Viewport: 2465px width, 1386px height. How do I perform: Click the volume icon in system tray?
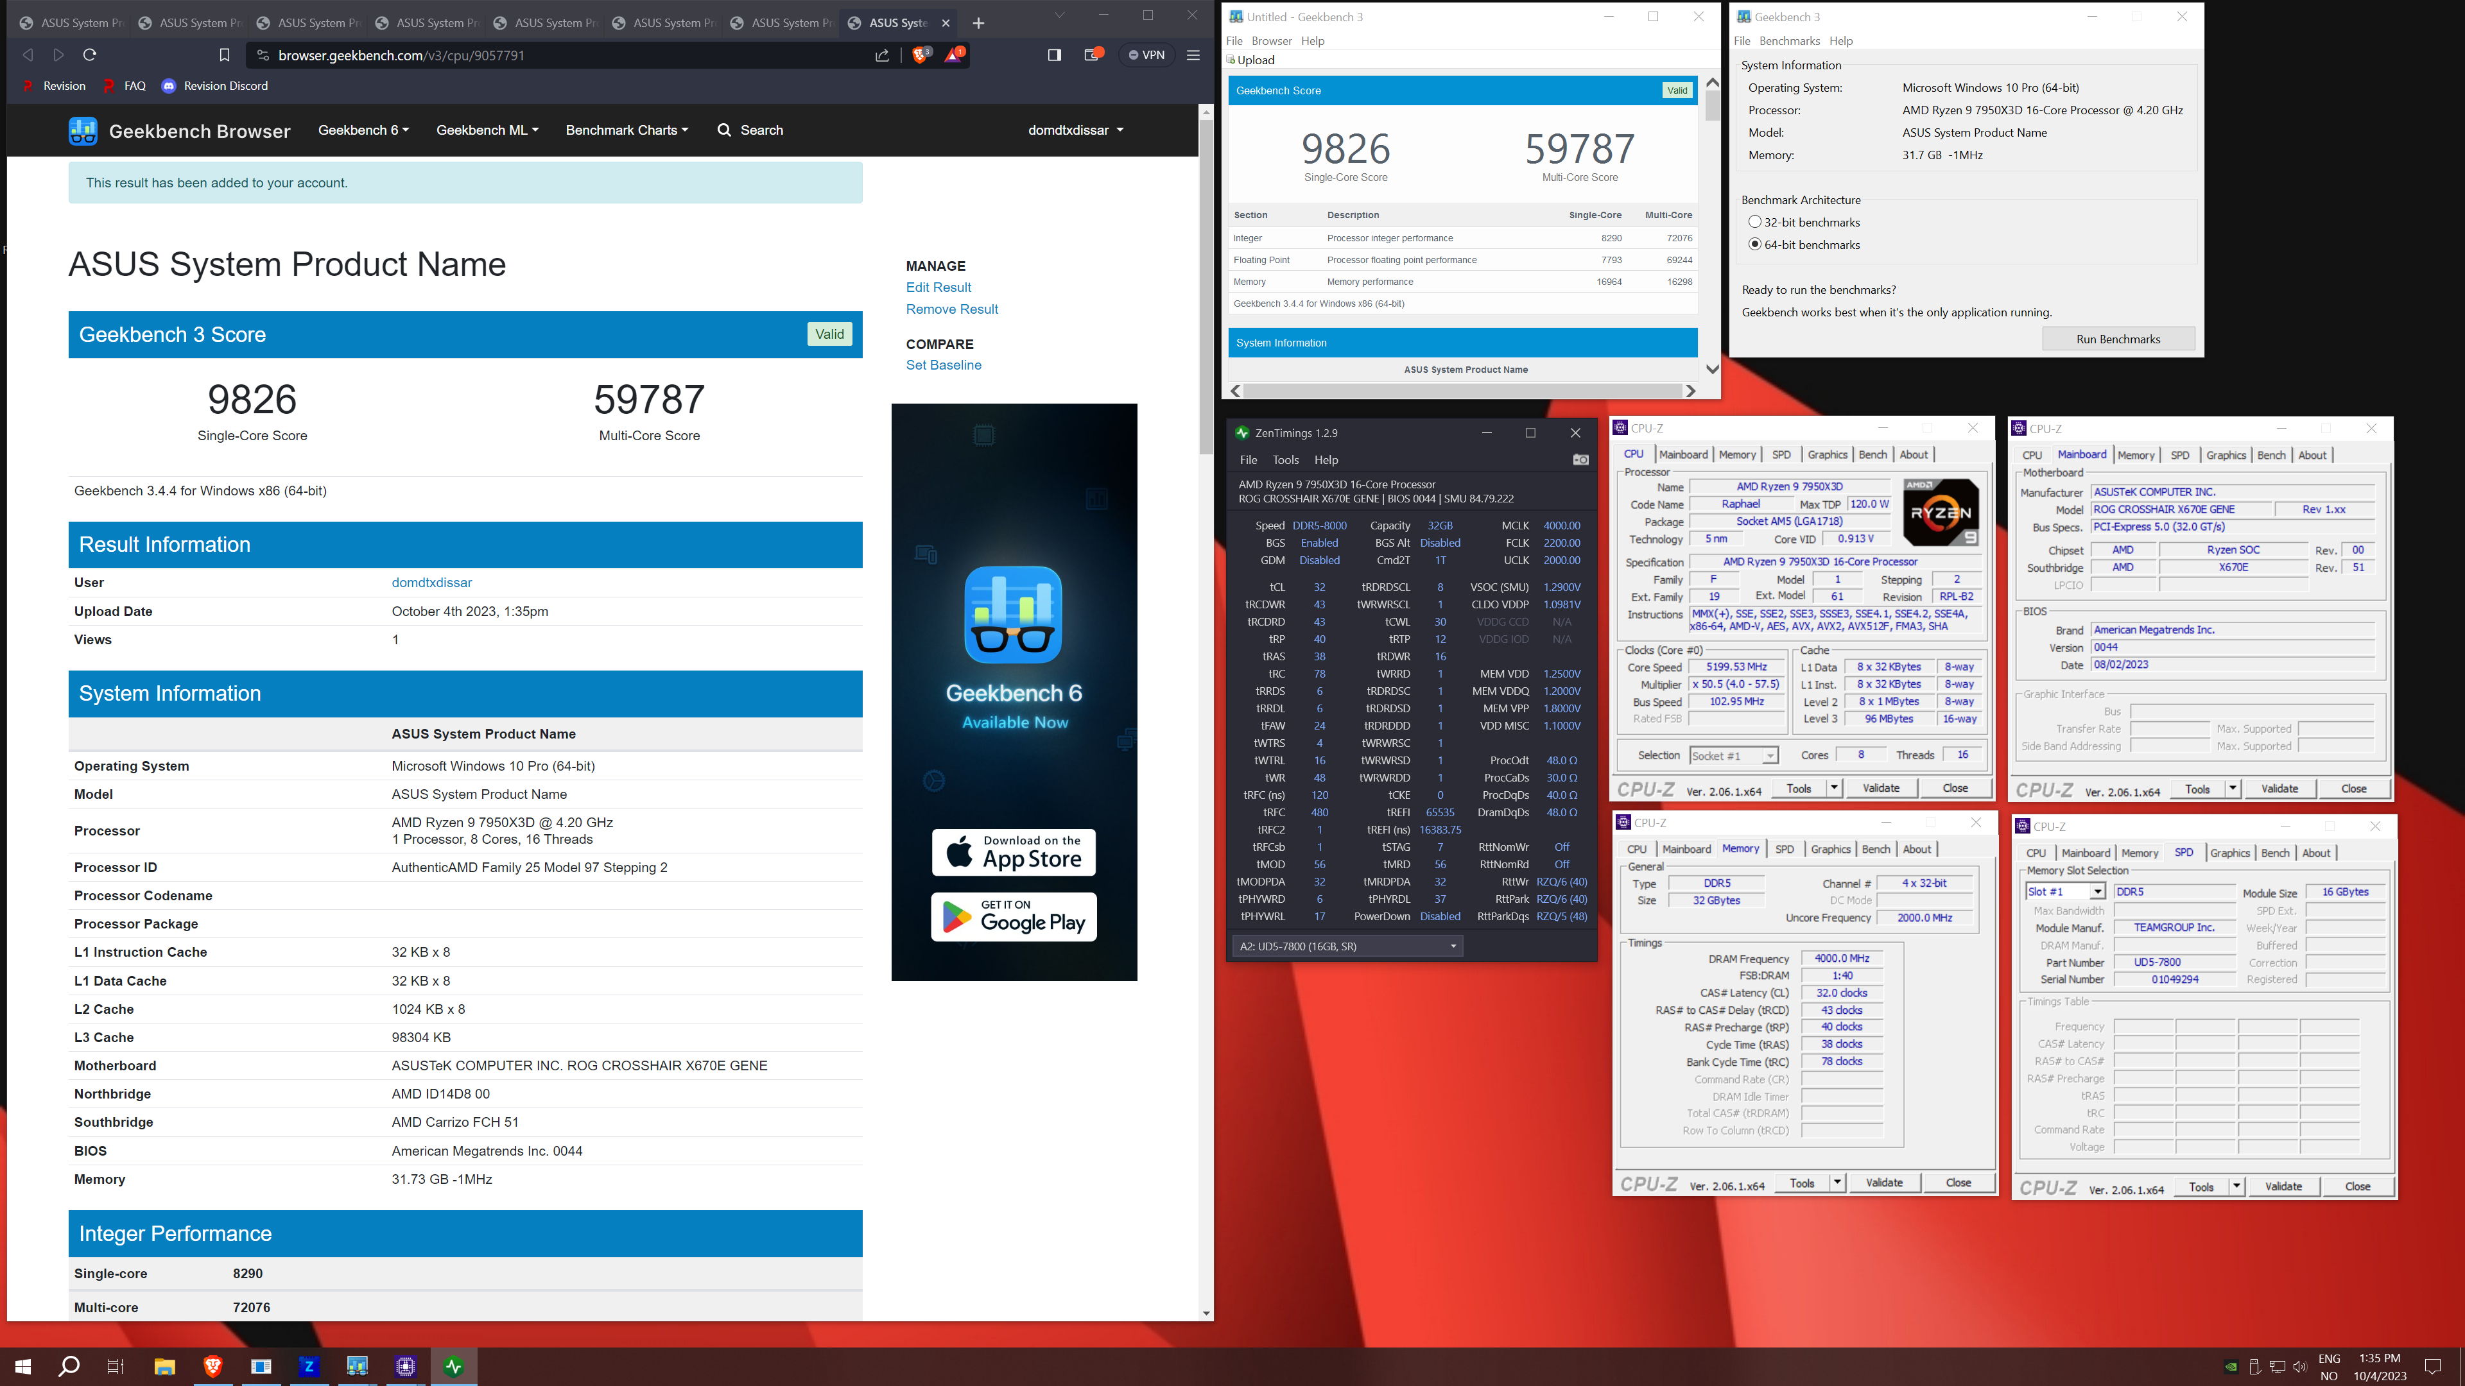tap(2301, 1366)
